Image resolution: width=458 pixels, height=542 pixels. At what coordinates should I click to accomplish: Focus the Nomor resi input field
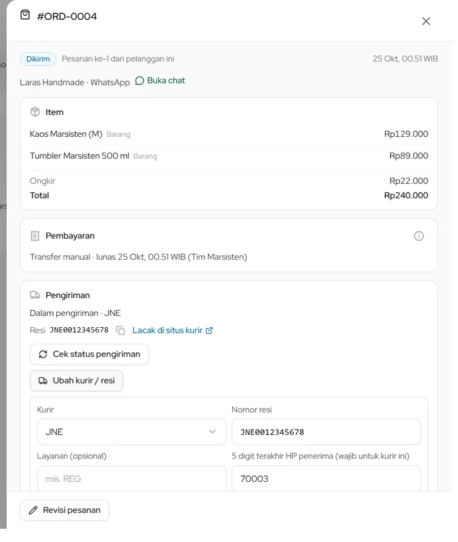click(326, 432)
